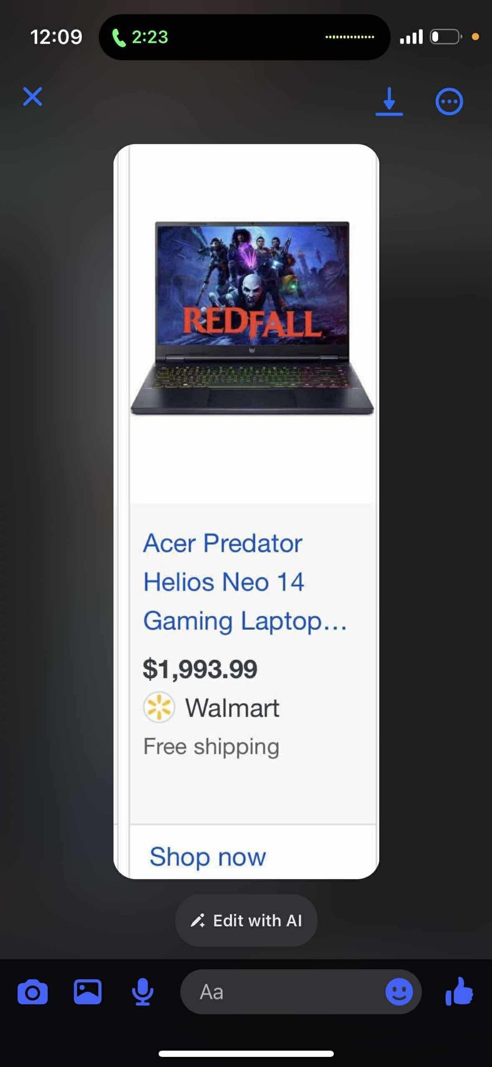This screenshot has width=492, height=1067.
Task: Download the image with the arrow icon
Action: click(x=389, y=102)
